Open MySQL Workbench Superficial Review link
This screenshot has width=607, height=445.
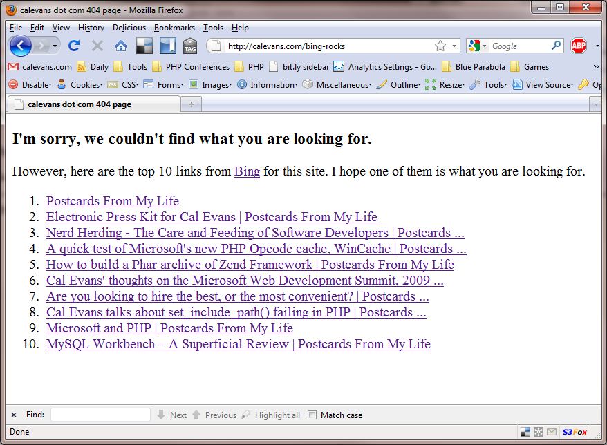coord(239,344)
